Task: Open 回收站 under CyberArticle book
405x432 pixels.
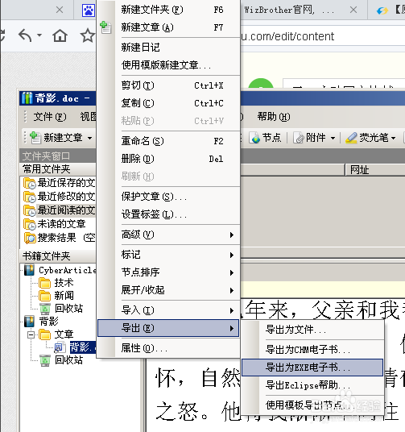Action: pyautogui.click(x=61, y=309)
